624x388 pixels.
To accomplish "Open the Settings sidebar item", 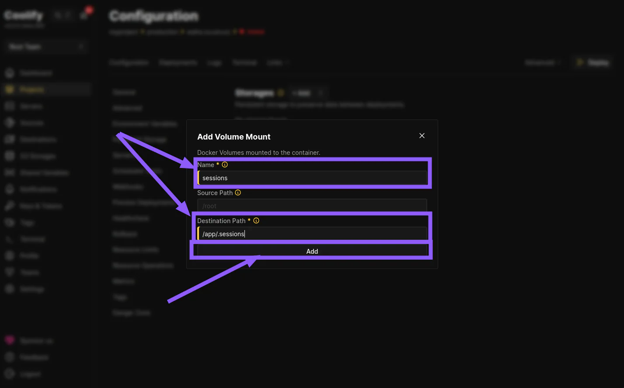I will pos(31,289).
